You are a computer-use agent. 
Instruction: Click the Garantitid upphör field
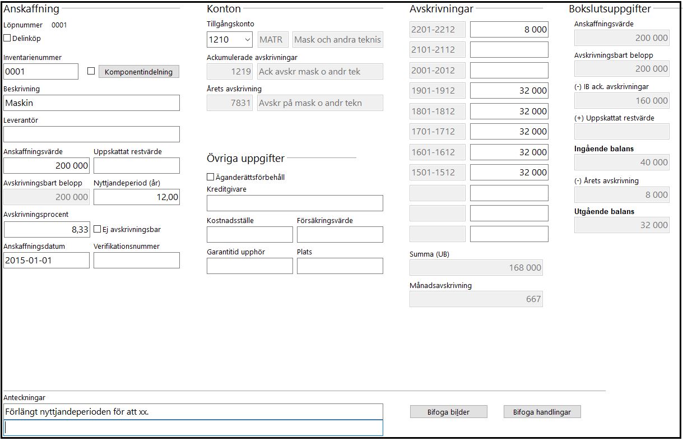[x=250, y=266]
